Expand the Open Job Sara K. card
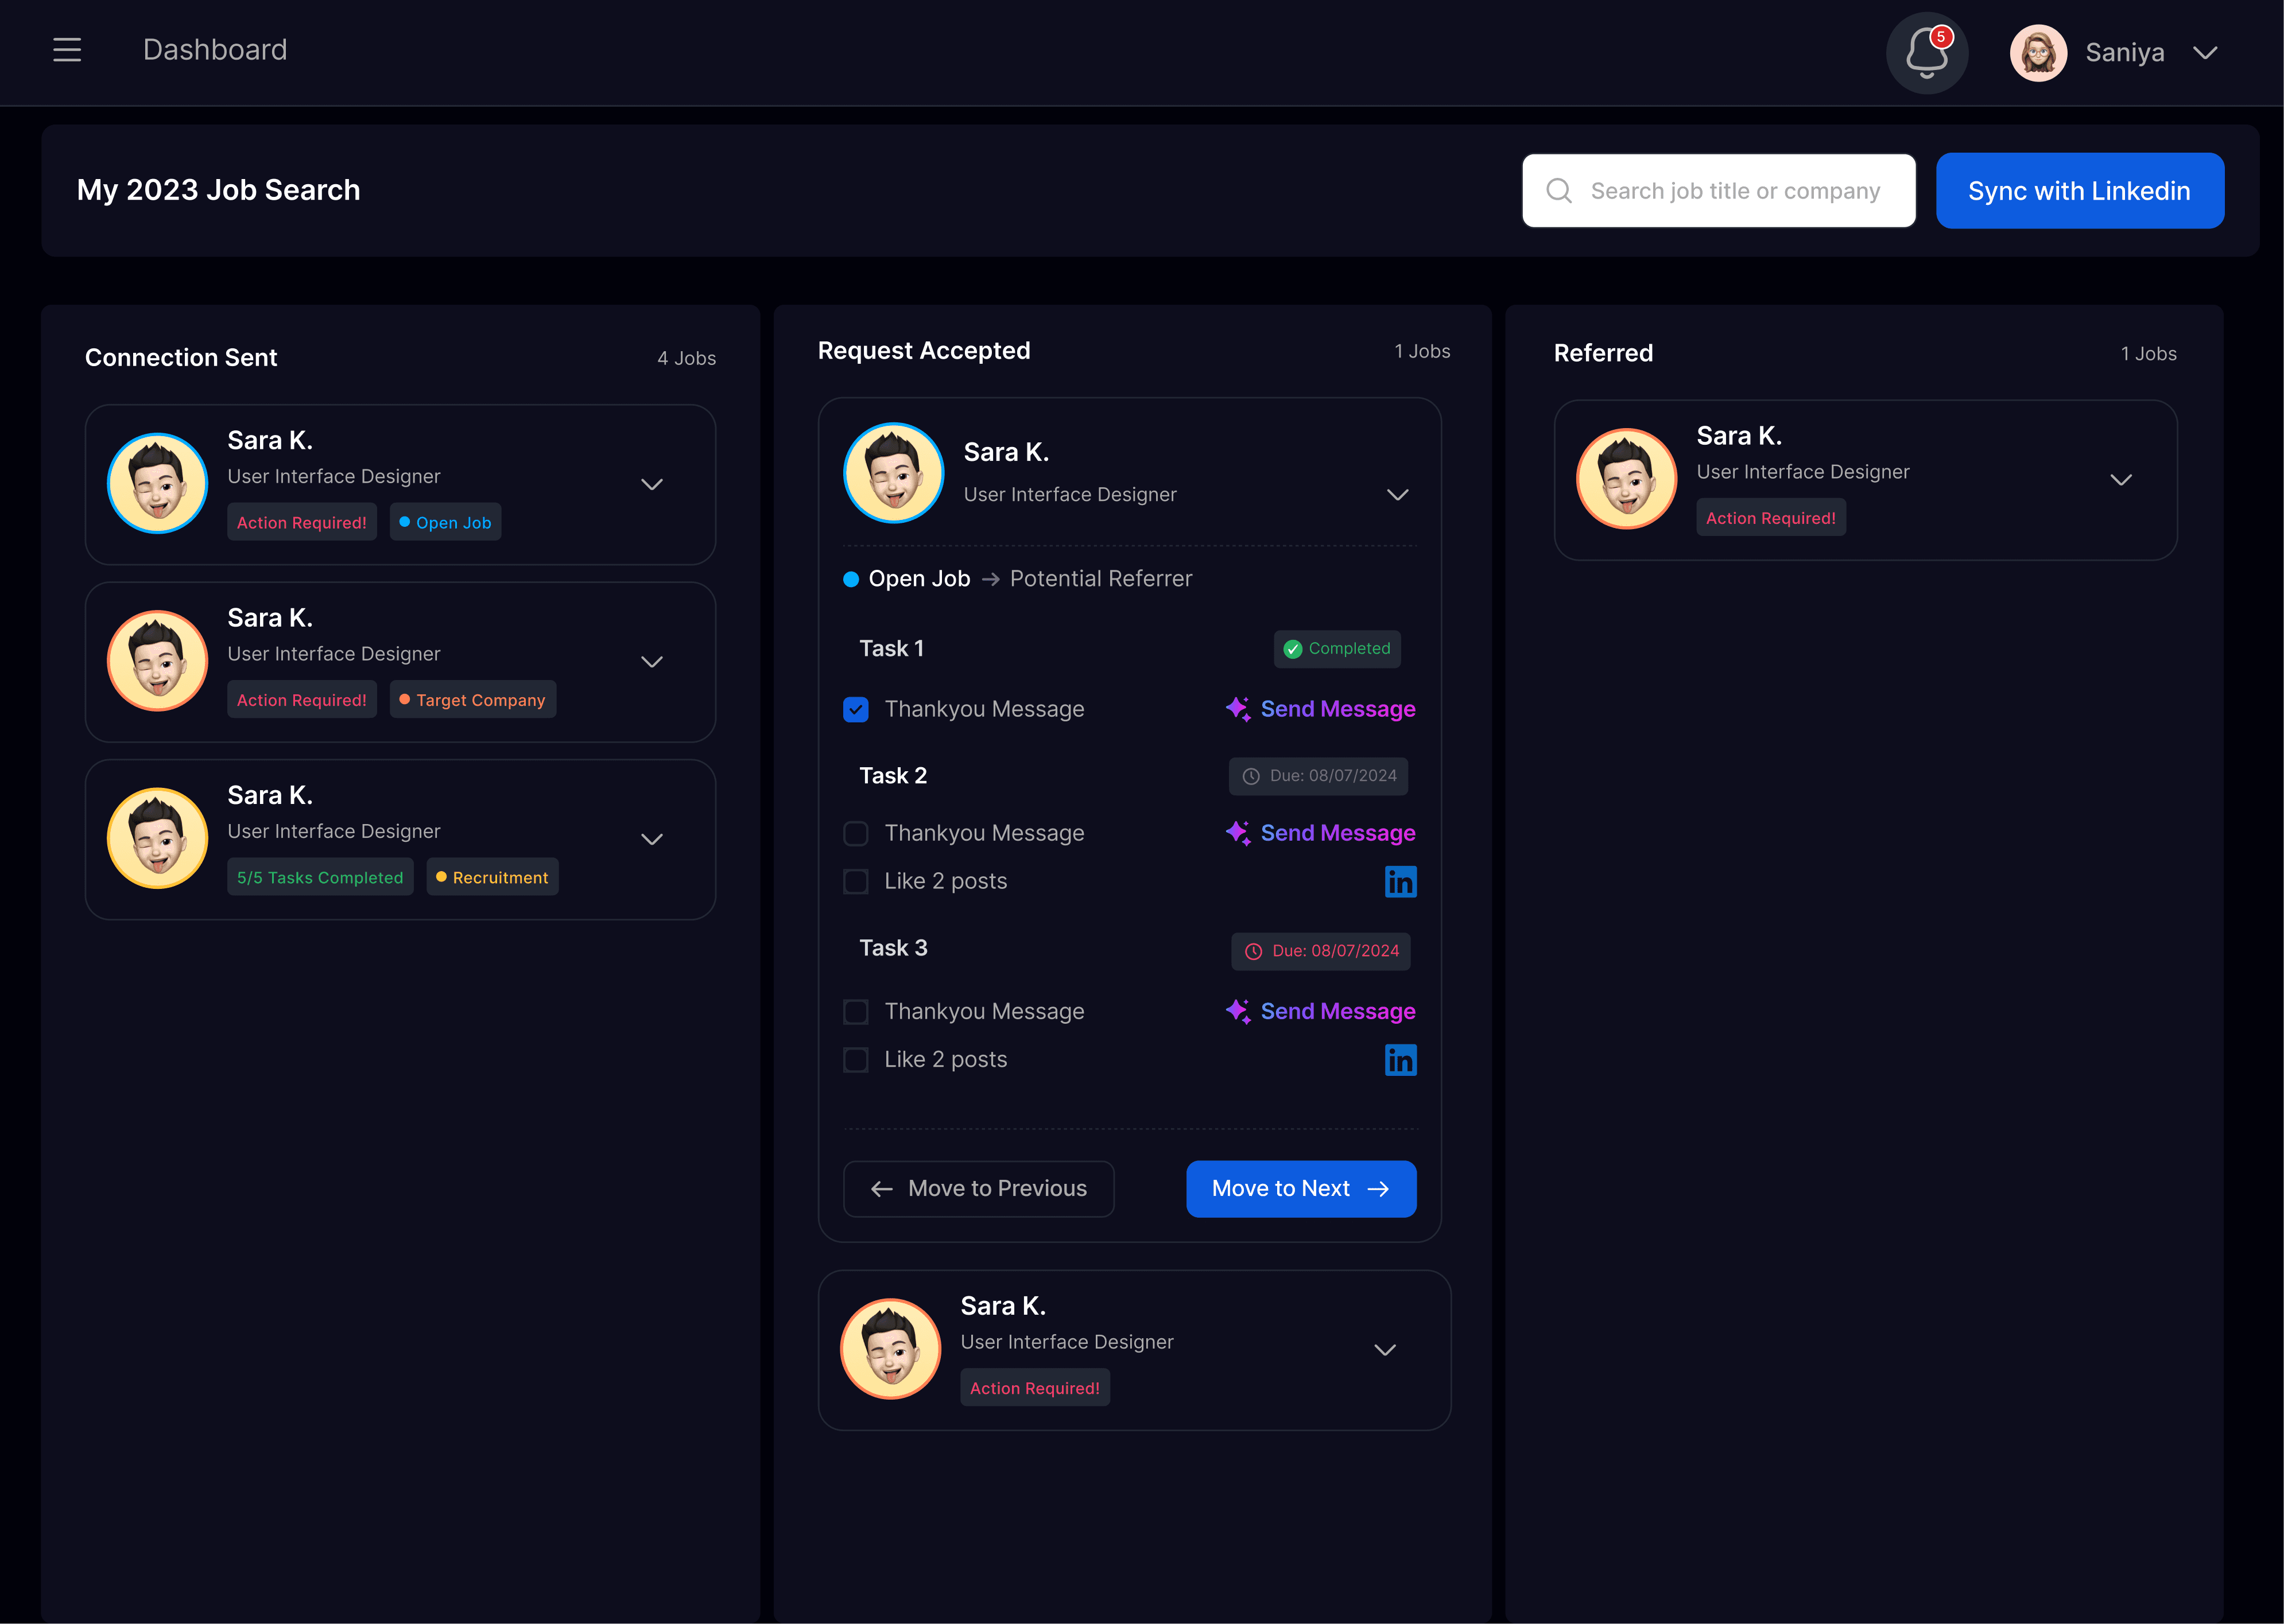The width and height of the screenshot is (2284, 1624). 652,485
